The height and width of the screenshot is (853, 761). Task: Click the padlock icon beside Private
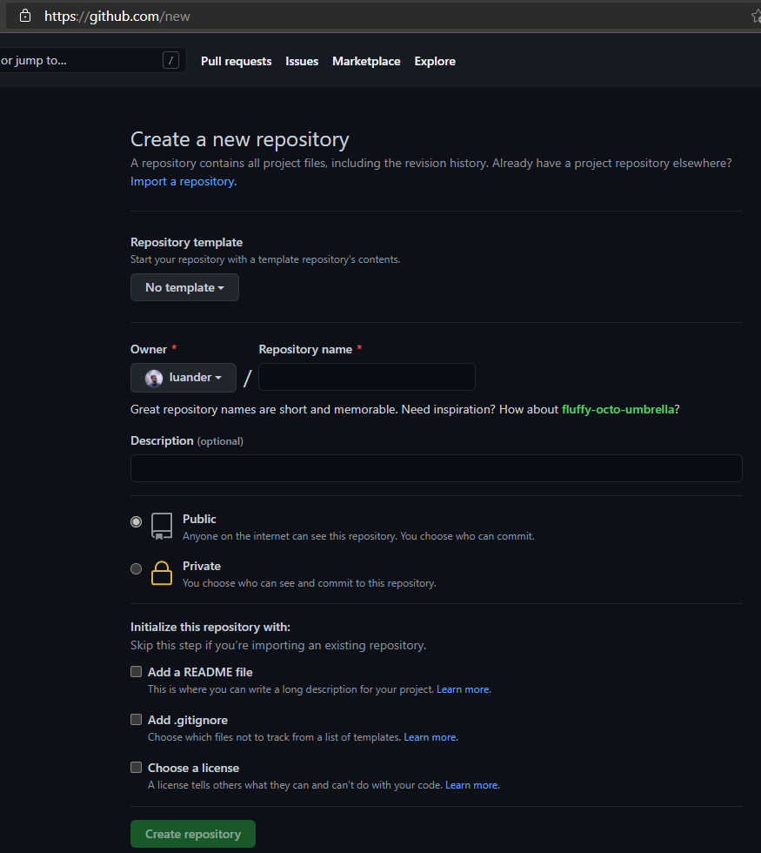(x=161, y=572)
